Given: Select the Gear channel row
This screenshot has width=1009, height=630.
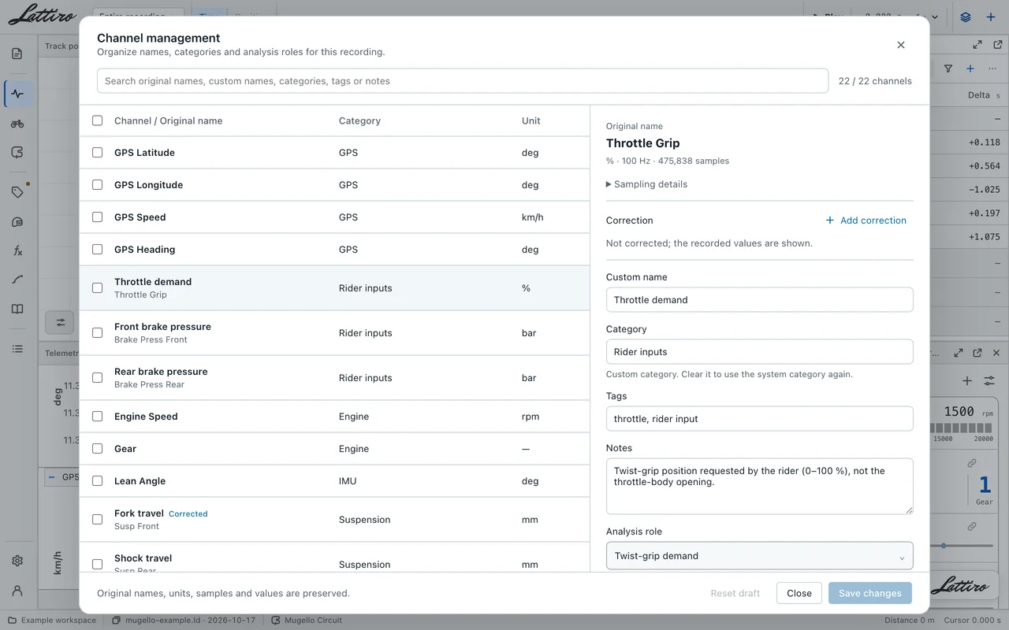Looking at the screenshot, I should [334, 449].
